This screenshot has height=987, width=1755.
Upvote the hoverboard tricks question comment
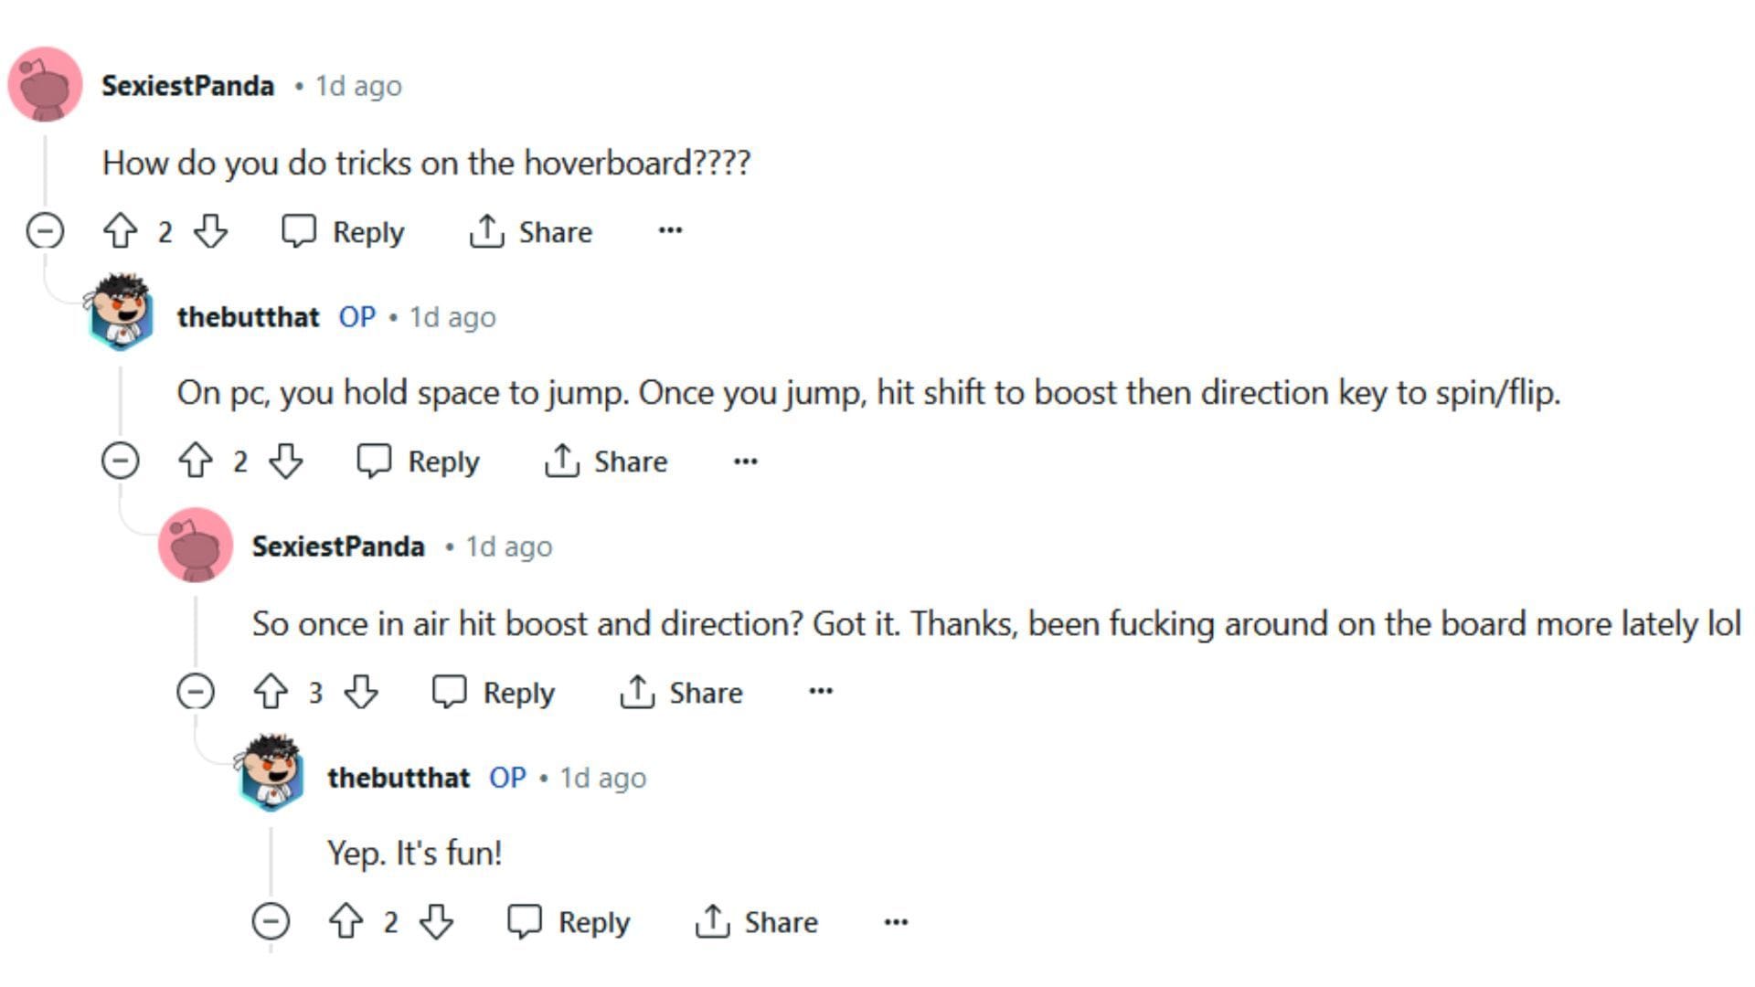(121, 231)
